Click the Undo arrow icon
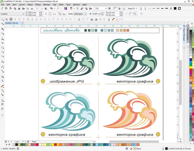Image resolution: width=194 pixels, height=151 pixels. (51, 8)
